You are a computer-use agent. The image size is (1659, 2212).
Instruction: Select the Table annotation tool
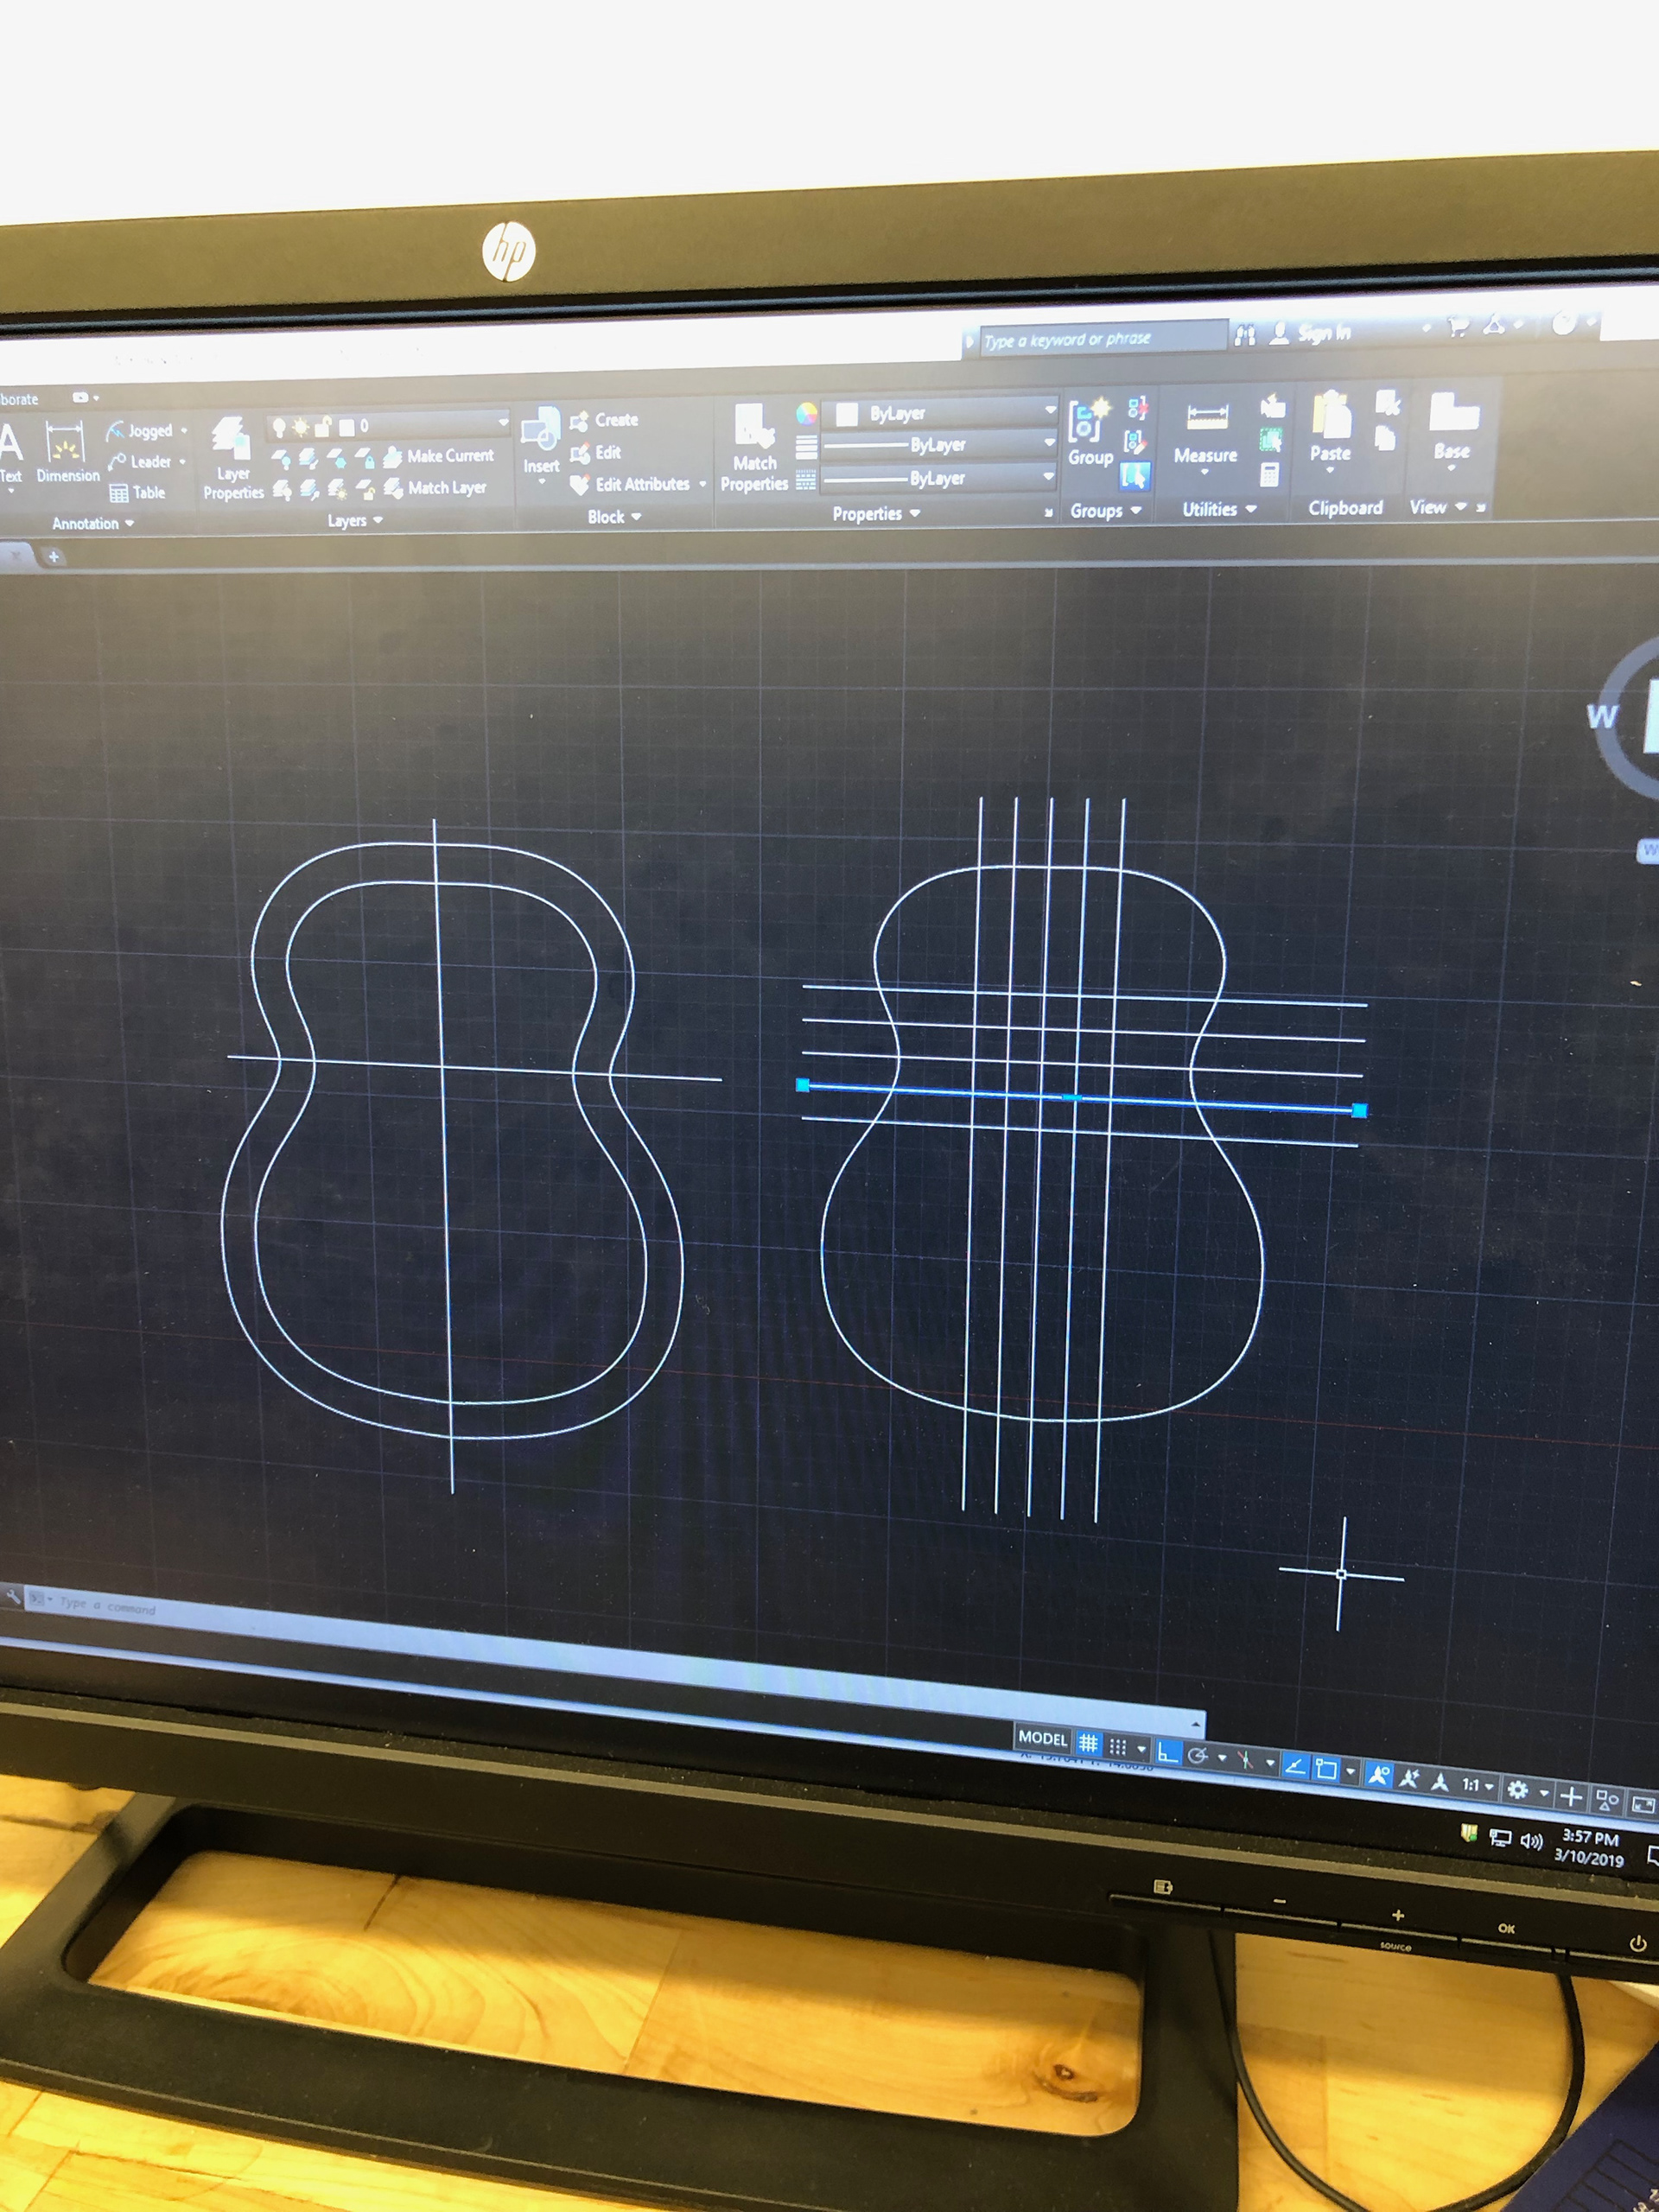(137, 493)
